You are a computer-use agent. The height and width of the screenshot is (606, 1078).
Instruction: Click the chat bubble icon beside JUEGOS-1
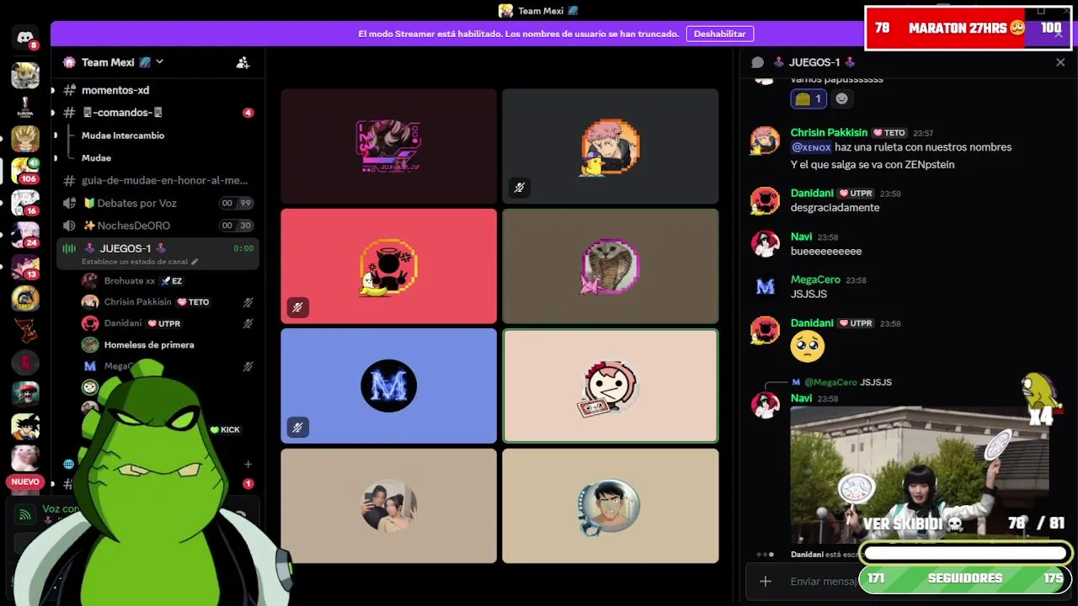point(757,62)
